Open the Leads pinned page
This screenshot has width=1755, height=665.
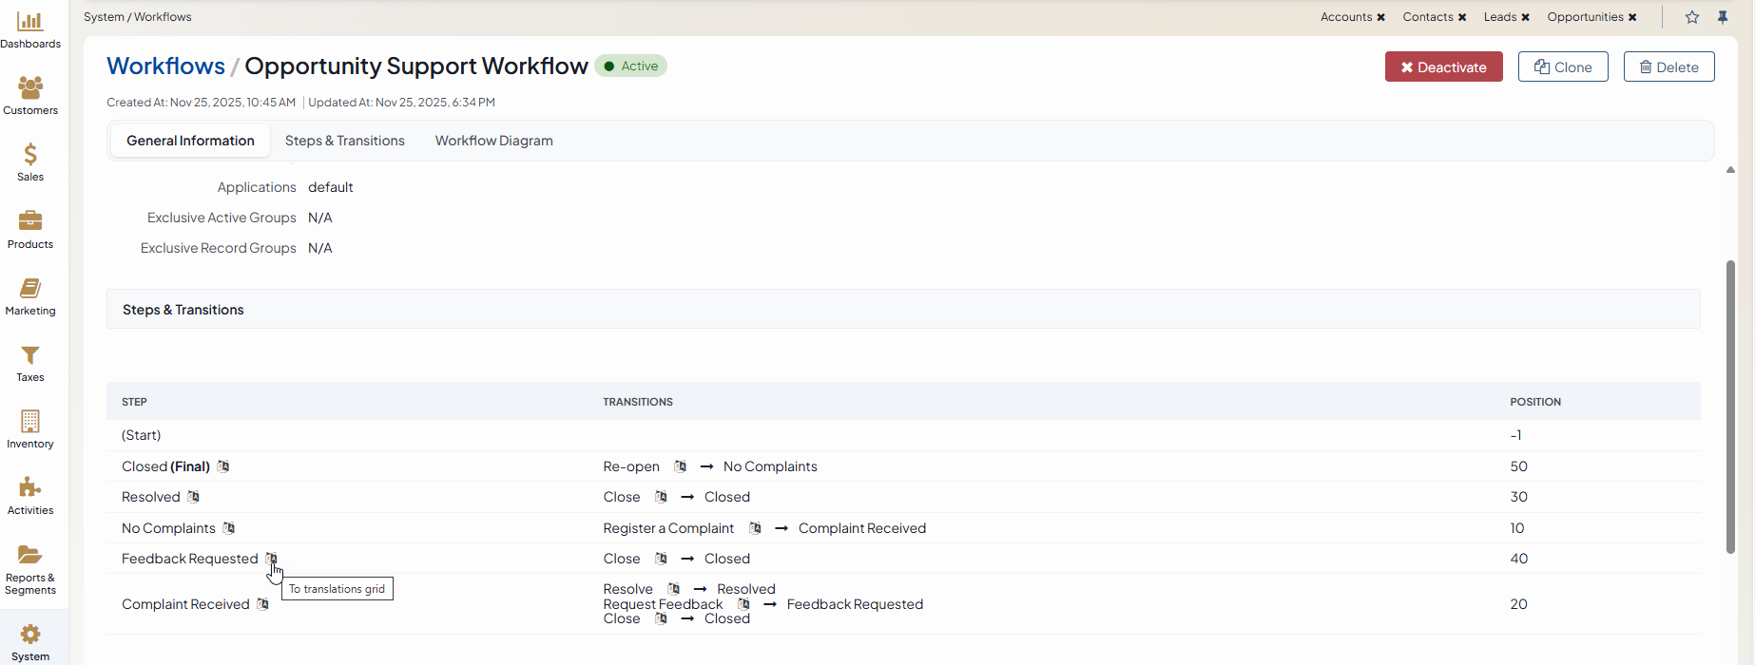pos(1500,17)
